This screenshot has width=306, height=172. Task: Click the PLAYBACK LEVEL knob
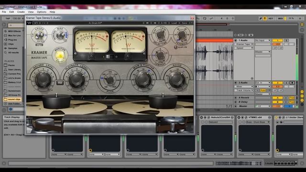coord(76,80)
